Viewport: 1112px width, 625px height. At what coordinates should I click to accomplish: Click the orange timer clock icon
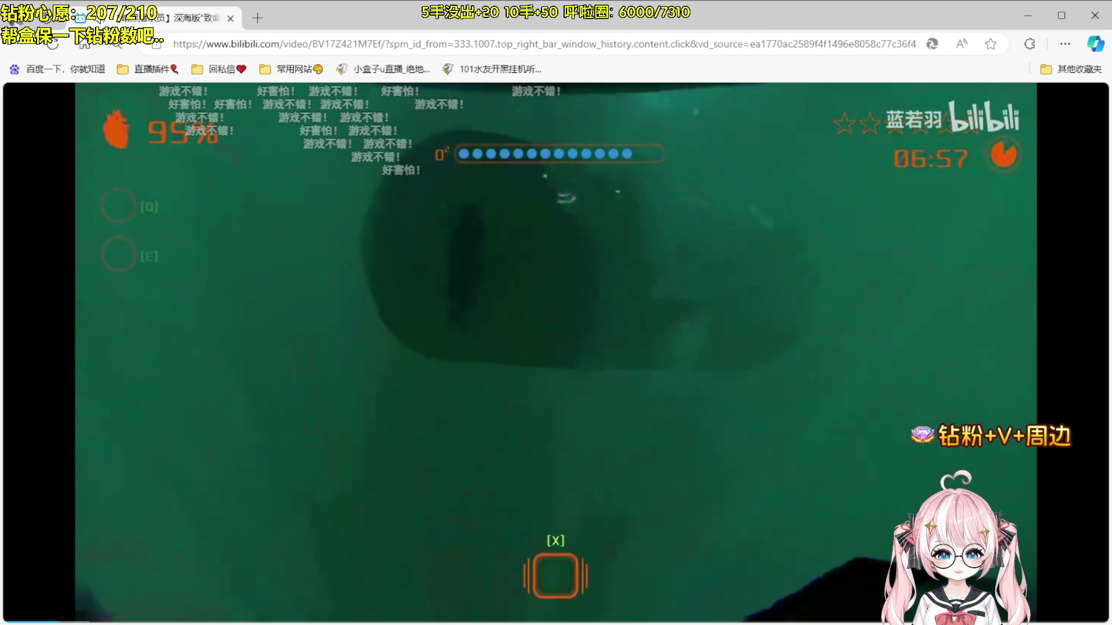pyautogui.click(x=1004, y=155)
